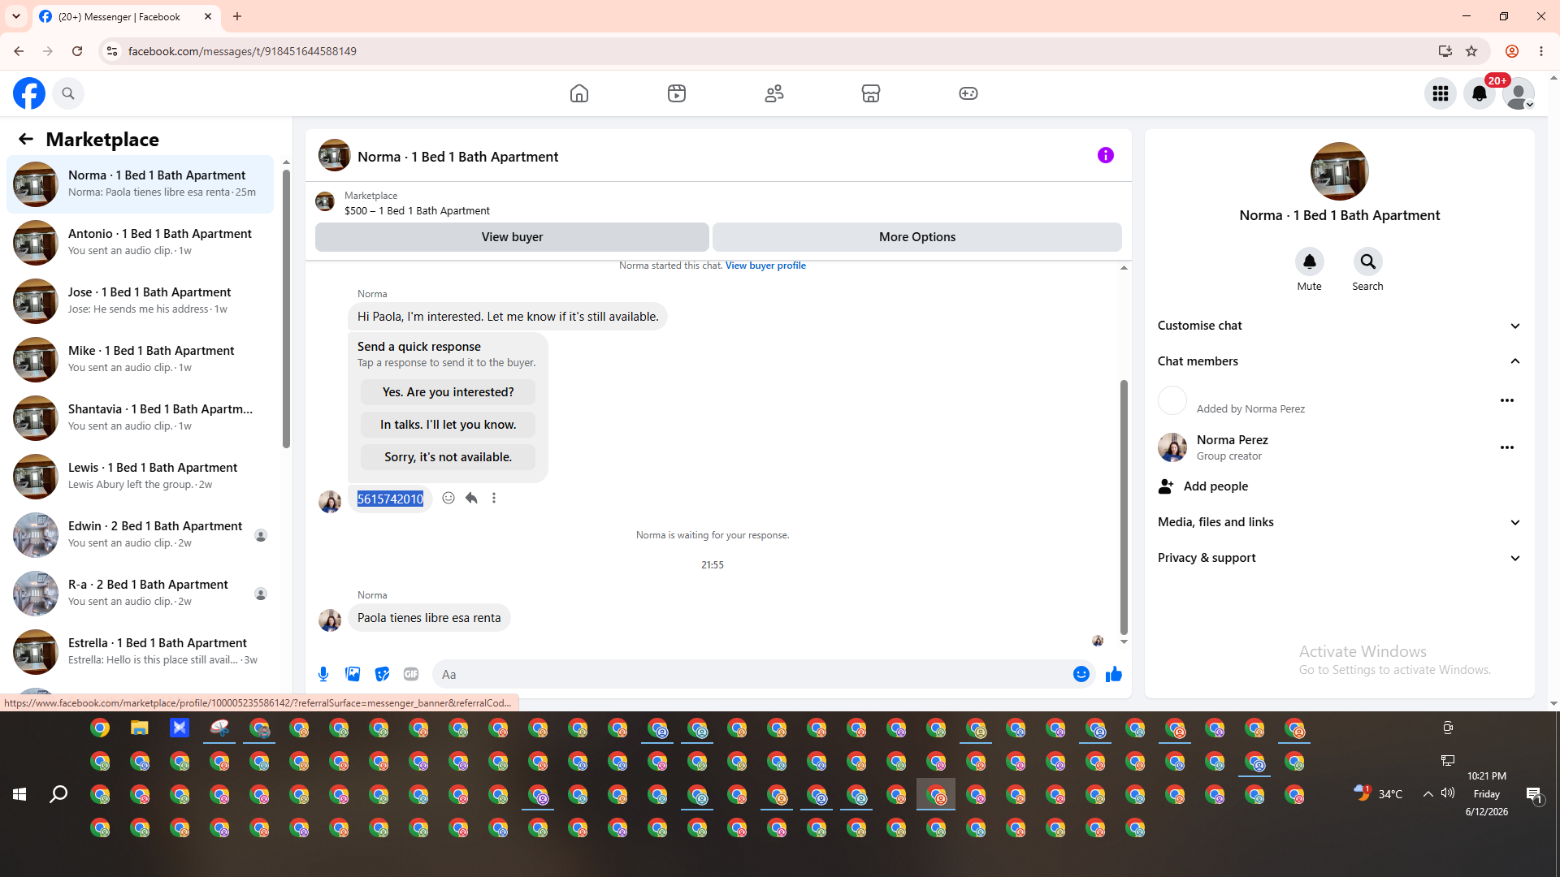This screenshot has height=877, width=1560.
Task: Reload the current page
Action: (77, 51)
